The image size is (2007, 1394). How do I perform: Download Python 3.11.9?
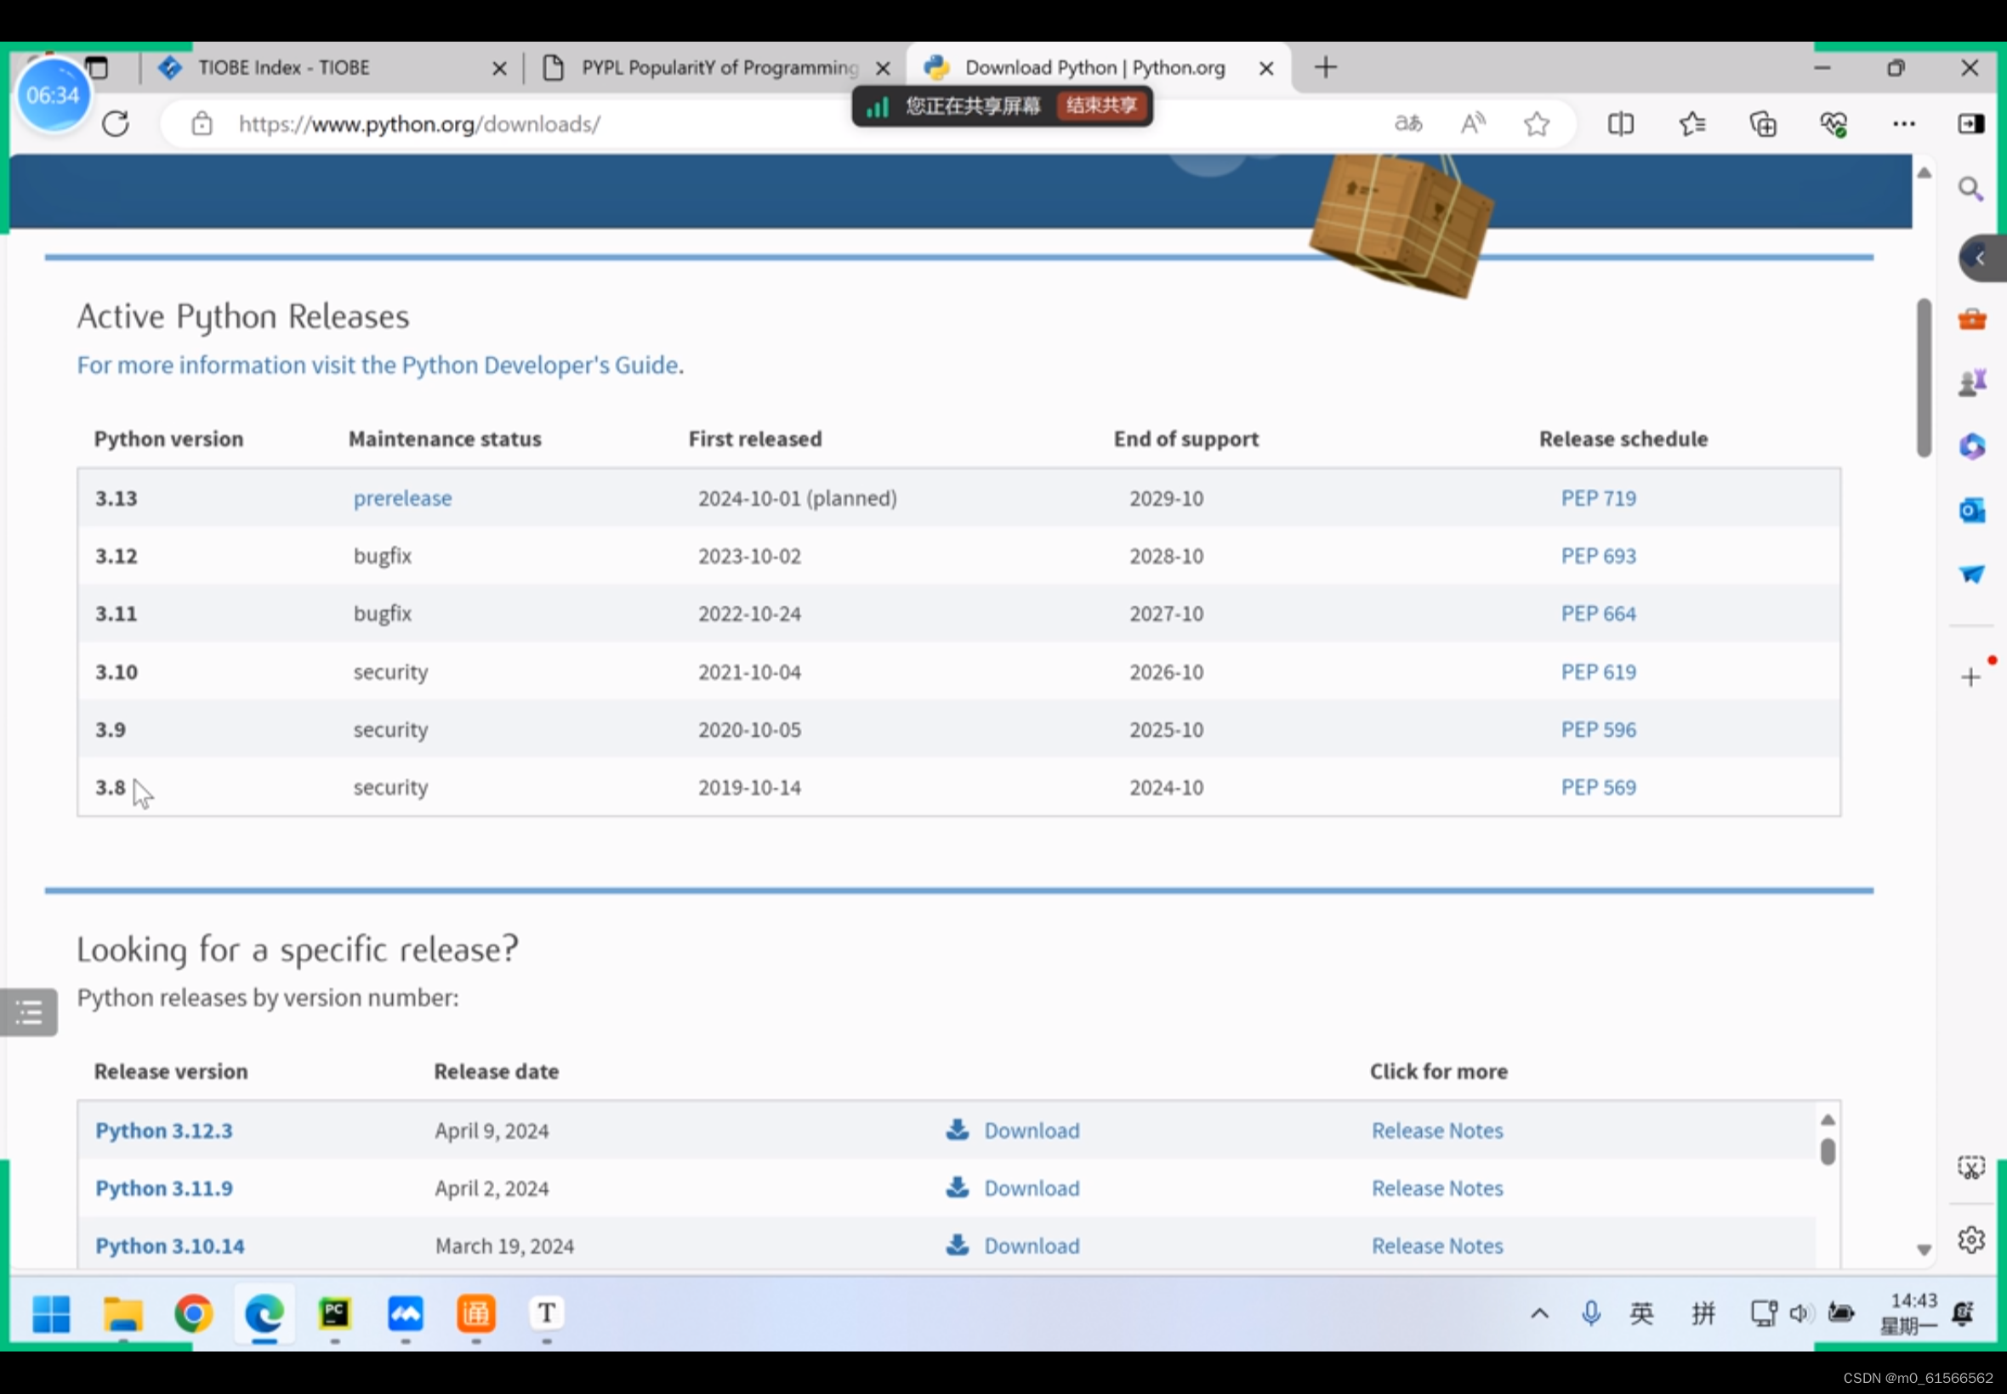click(1013, 1187)
